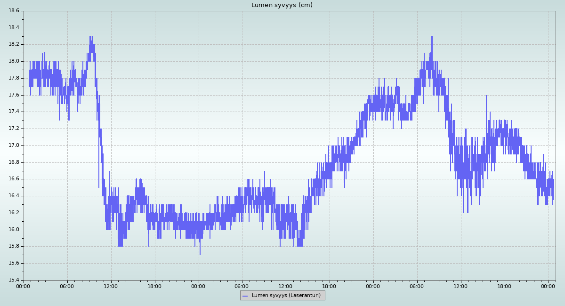Pick the 15.6 y-axis value label
This screenshot has width=565, height=306.
pyautogui.click(x=14, y=263)
